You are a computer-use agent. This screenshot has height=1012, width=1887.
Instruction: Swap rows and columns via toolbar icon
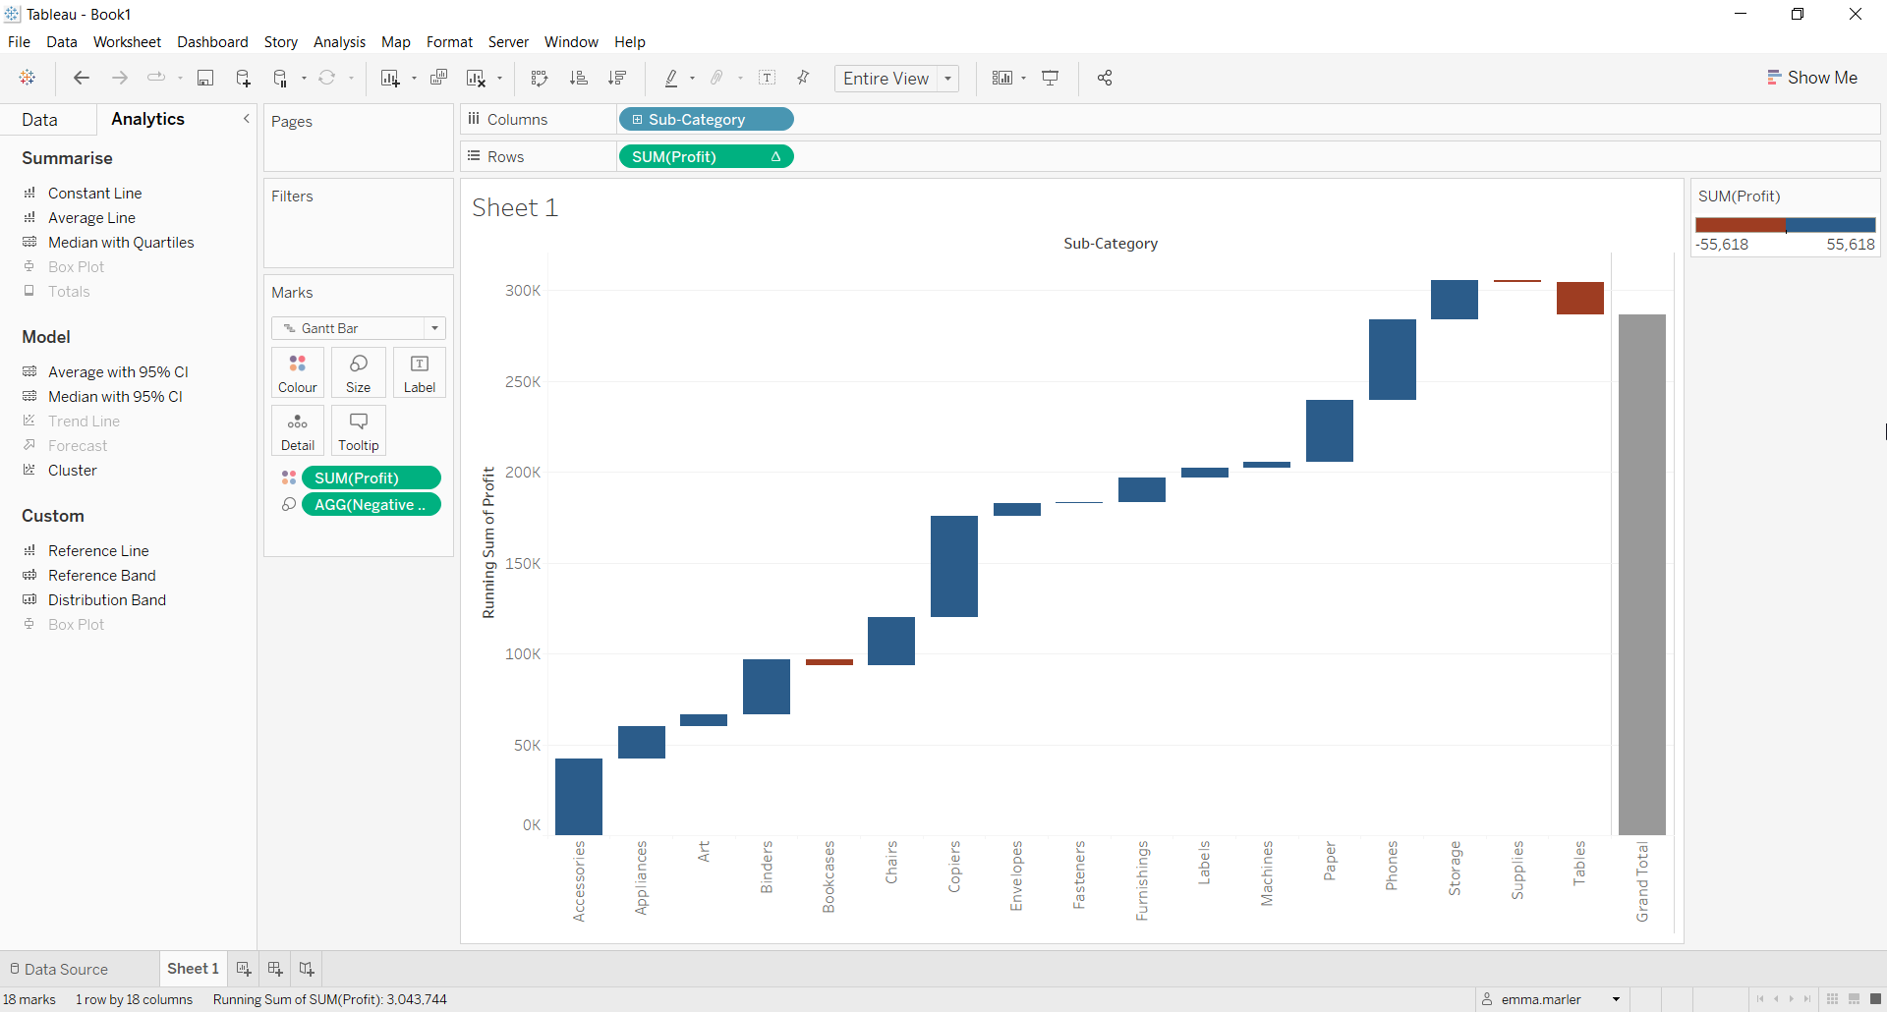tap(539, 79)
